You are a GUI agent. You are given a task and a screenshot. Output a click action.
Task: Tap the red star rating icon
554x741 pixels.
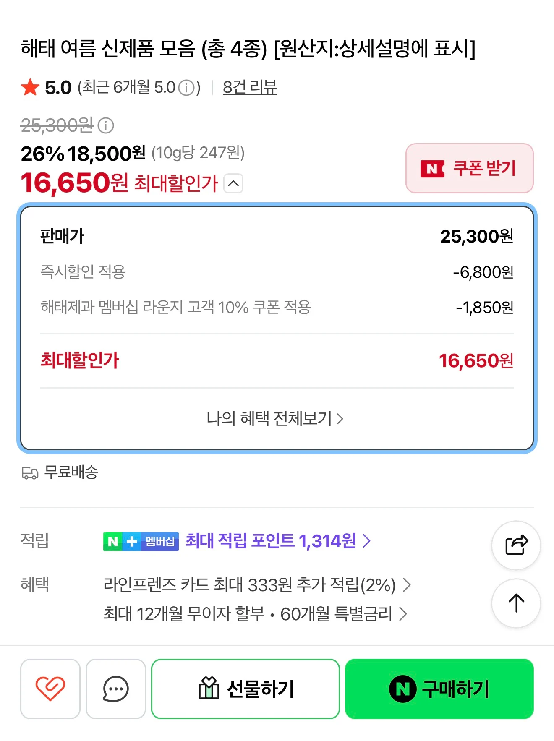click(x=30, y=87)
